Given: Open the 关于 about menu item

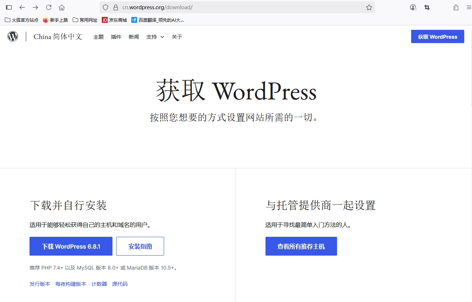Looking at the screenshot, I should [x=177, y=37].
